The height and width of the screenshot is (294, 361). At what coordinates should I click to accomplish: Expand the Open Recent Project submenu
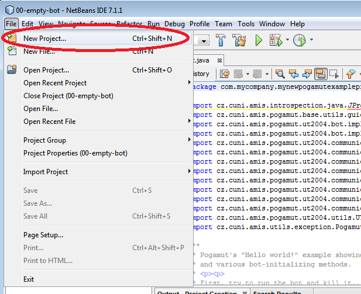tap(98, 83)
